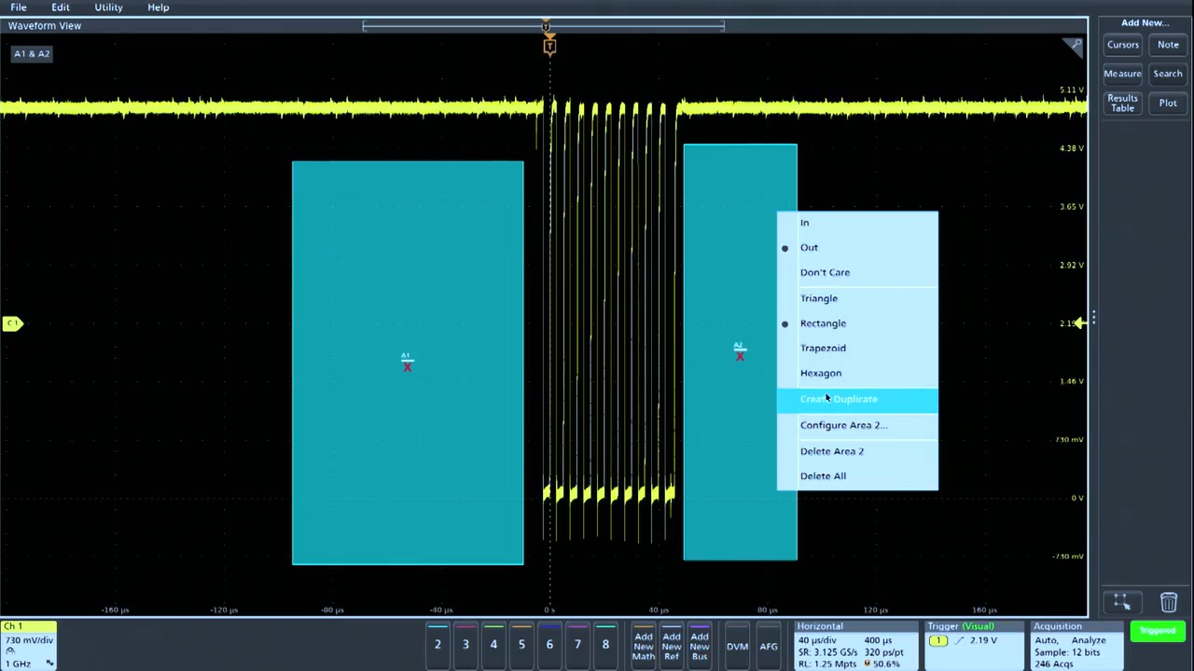Click the 5.11 V vertical scale label
Screen dimensions: 1194x671
1071,90
